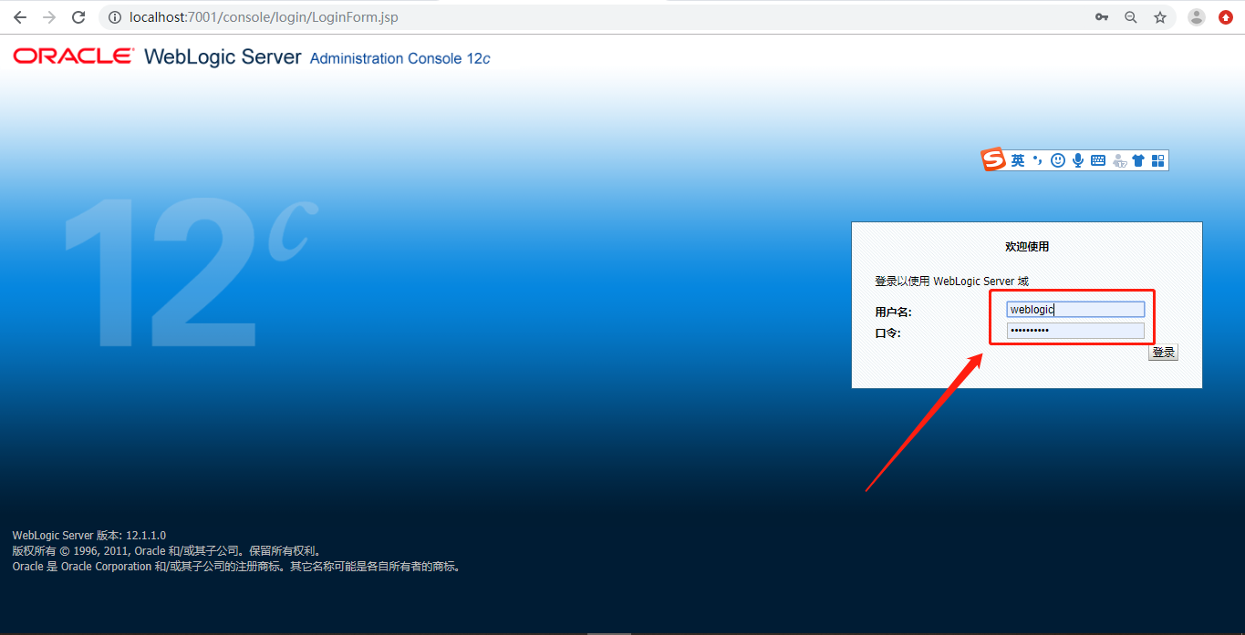
Task: Open saved passwords key icon
Action: 1102,17
